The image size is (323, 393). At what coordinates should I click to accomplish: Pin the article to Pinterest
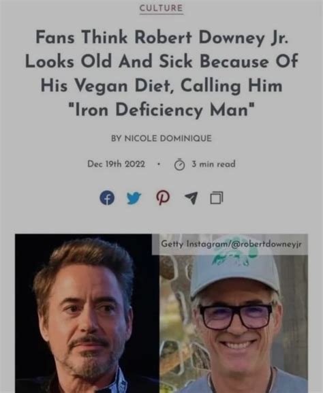point(163,198)
